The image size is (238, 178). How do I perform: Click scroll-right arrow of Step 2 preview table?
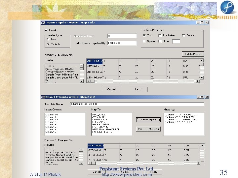[198, 163]
